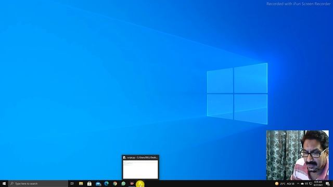Viewport: 333px width, 187px height.
Task: Open the weather temperature widget
Action: pyautogui.click(x=285, y=183)
